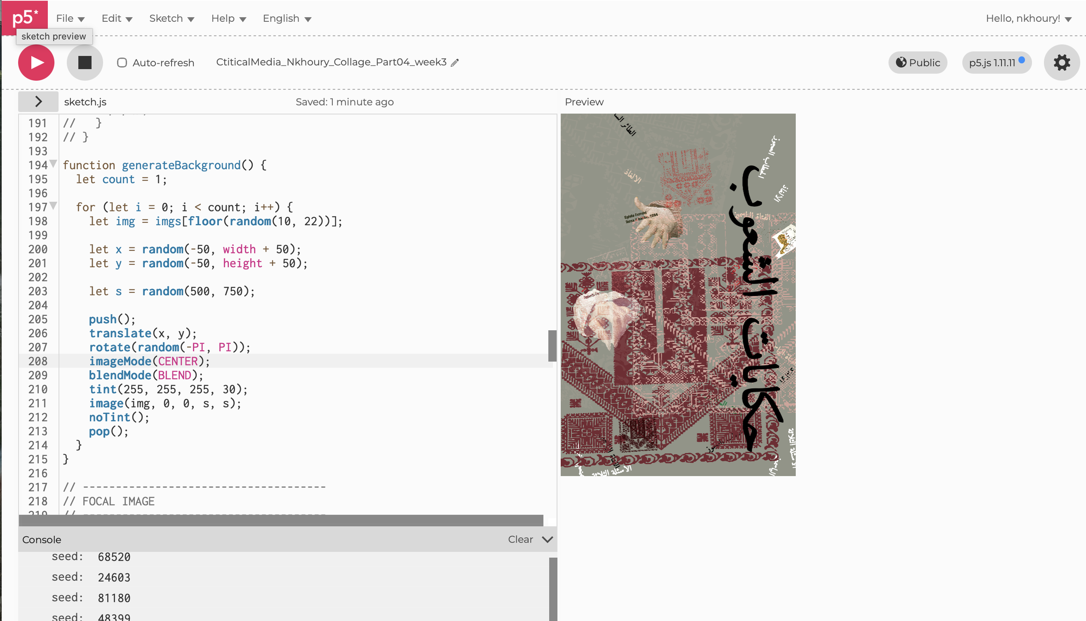Open the Sketch menu
The image size is (1086, 621).
pos(172,18)
